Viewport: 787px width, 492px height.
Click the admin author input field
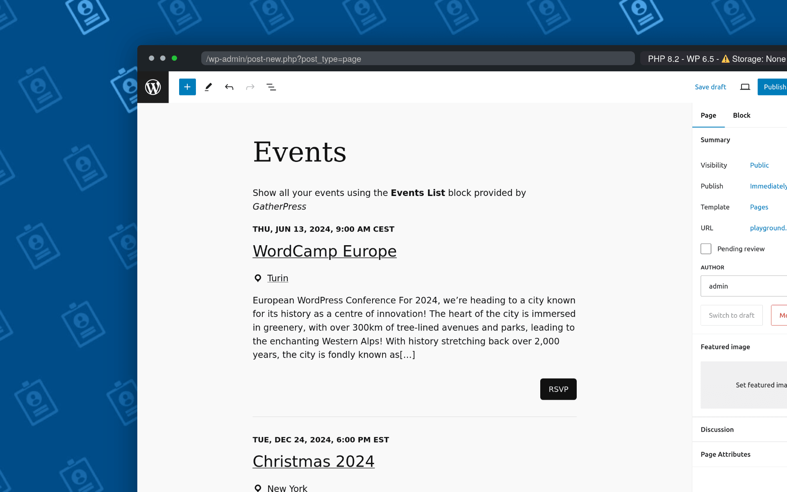point(744,286)
